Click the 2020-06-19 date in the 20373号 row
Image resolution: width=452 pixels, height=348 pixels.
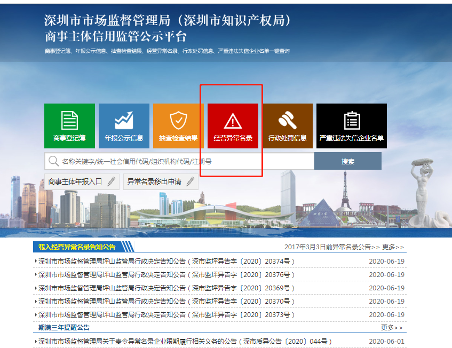point(386,314)
